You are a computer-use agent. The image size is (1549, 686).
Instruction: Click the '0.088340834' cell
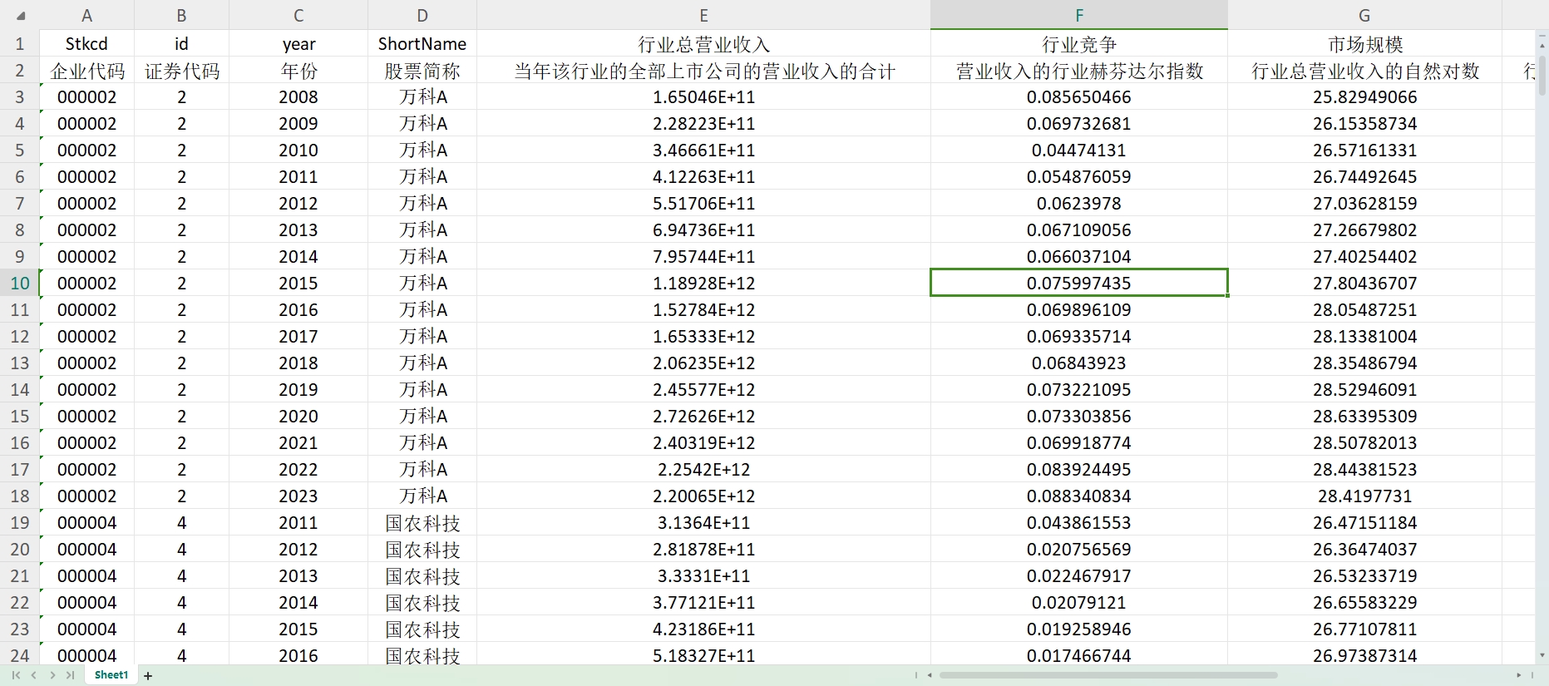tap(1079, 496)
